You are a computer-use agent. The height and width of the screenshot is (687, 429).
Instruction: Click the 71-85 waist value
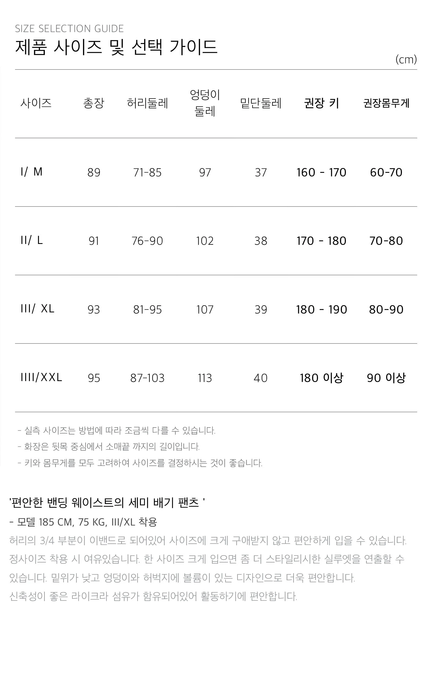coord(147,172)
